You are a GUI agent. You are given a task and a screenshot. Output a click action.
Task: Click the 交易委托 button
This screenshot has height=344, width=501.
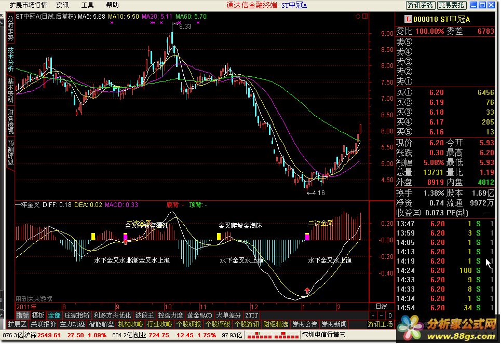[451, 5]
